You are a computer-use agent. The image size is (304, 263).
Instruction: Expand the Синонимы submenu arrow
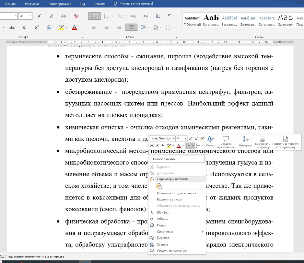pyautogui.click(x=203, y=232)
